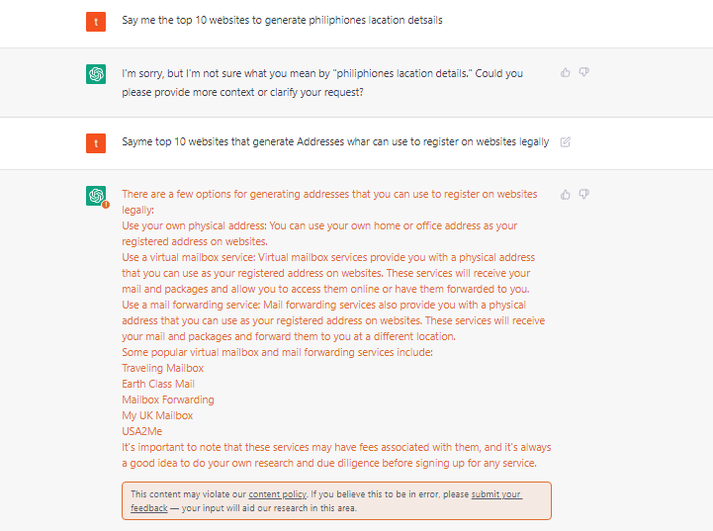This screenshot has width=713, height=531.
Task: Click the ChatGPT logo beside the flagged response
Action: point(96,196)
